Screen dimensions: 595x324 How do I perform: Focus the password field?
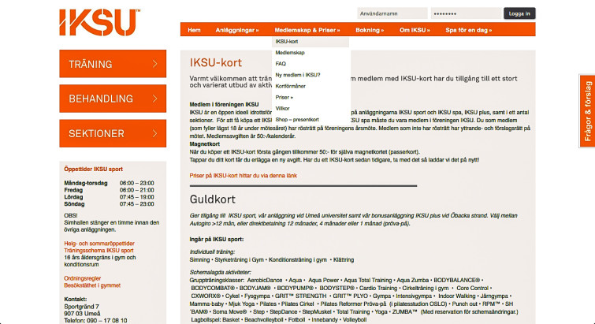pos(466,13)
